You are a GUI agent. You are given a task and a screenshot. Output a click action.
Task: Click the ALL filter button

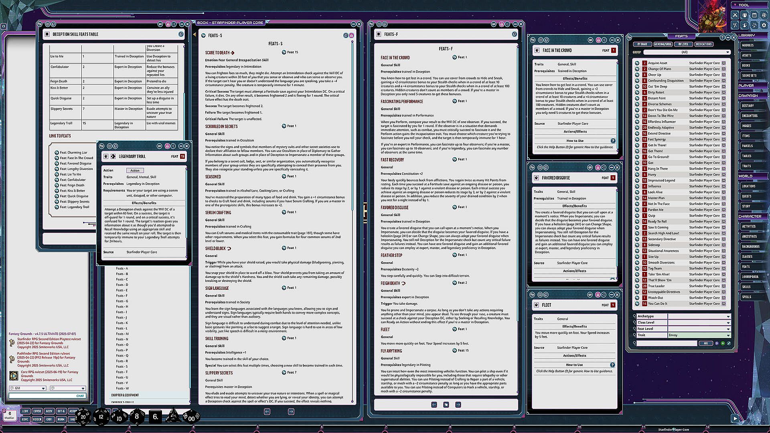point(706,343)
